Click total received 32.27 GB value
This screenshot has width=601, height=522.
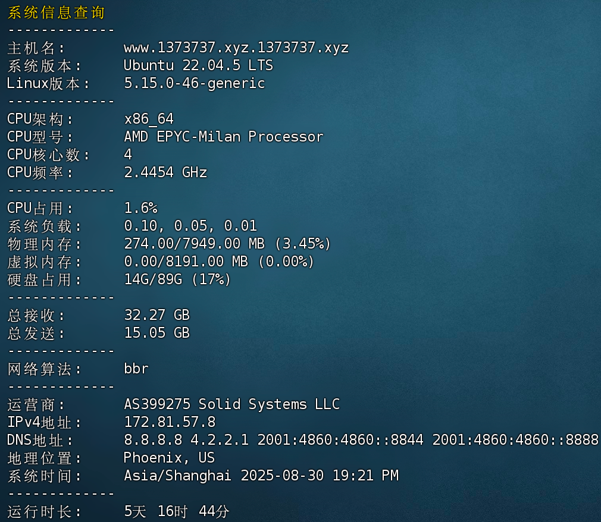tap(156, 315)
